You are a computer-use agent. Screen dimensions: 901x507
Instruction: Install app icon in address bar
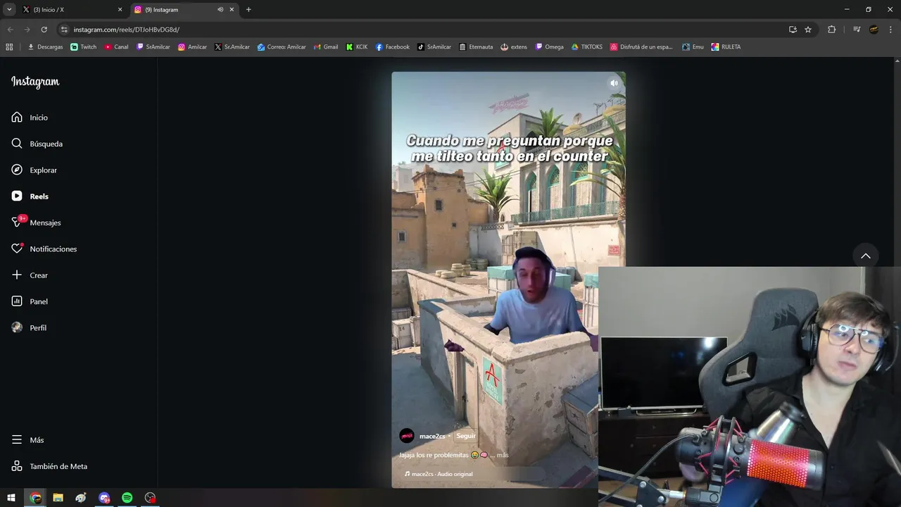793,30
